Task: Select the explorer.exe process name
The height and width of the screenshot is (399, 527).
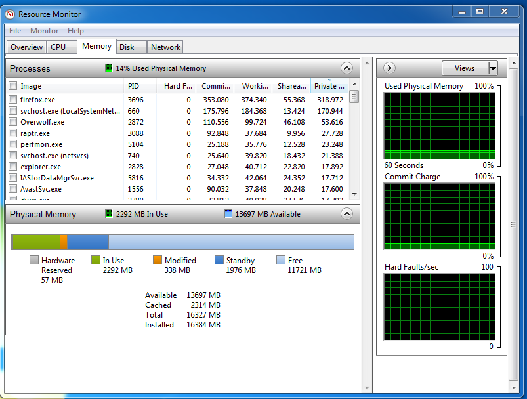Action: click(40, 167)
